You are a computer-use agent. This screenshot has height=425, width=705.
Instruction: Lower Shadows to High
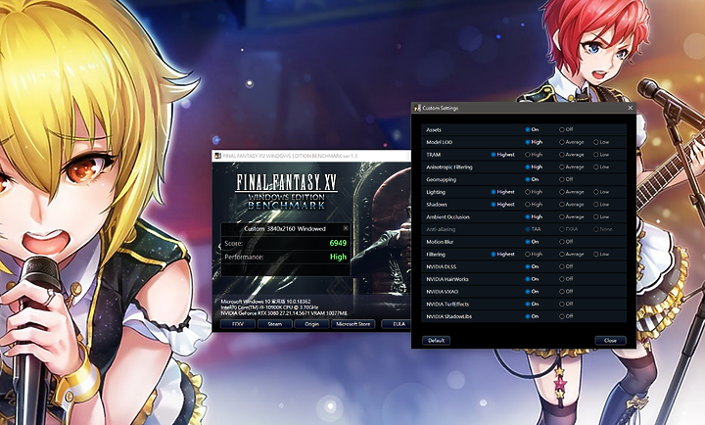tap(535, 205)
